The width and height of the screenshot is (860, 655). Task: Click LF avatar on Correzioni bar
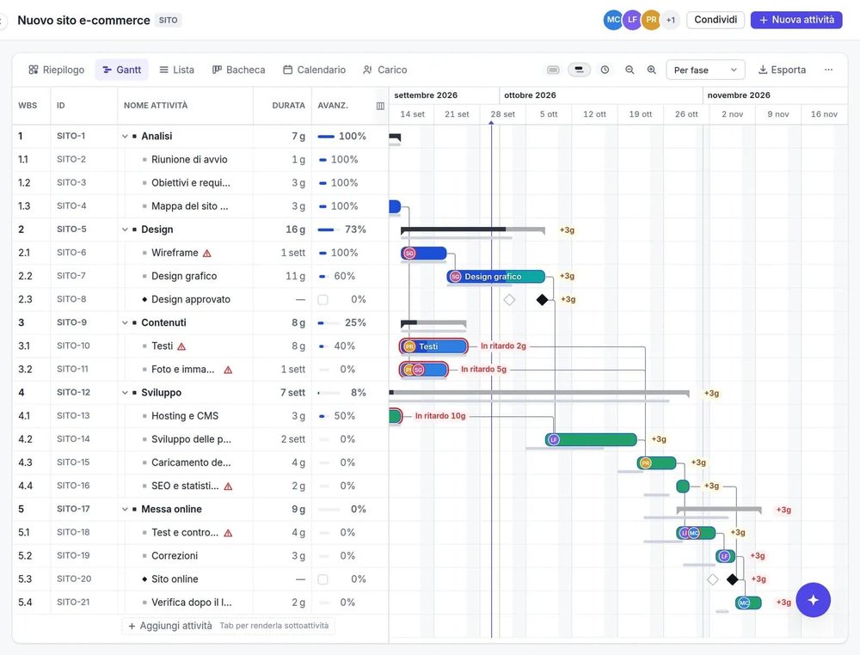724,556
